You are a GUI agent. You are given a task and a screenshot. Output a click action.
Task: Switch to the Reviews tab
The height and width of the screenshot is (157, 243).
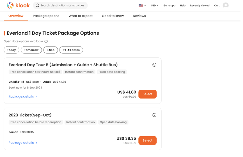(x=139, y=16)
